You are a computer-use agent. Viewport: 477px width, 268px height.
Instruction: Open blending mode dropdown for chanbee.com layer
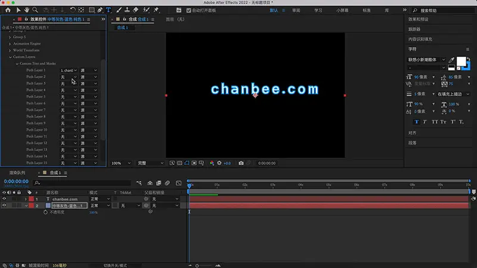point(100,199)
